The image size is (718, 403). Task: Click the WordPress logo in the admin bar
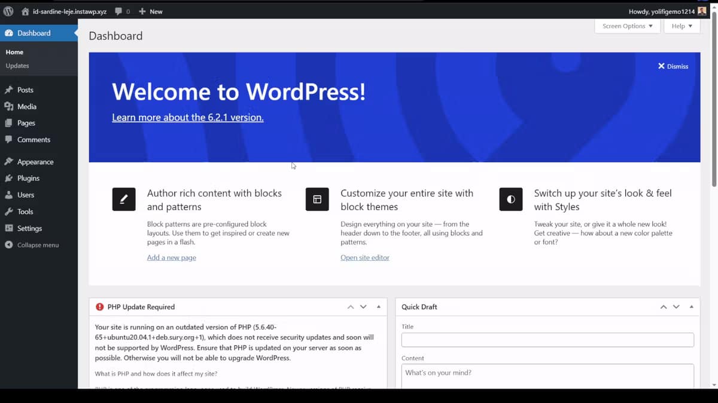tap(8, 11)
